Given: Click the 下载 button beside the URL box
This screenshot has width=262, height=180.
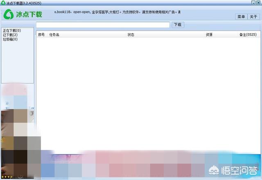Looking at the screenshot, I should click(178, 25).
